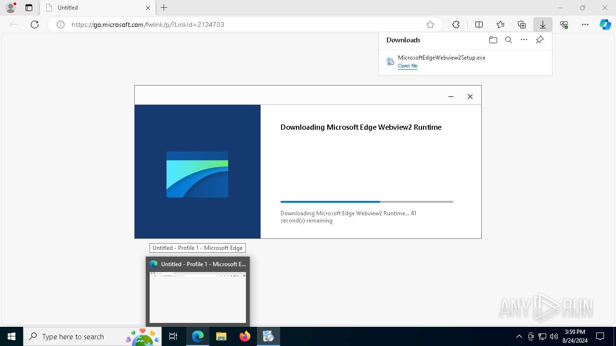Search downloads with magnifier icon

pyautogui.click(x=509, y=40)
